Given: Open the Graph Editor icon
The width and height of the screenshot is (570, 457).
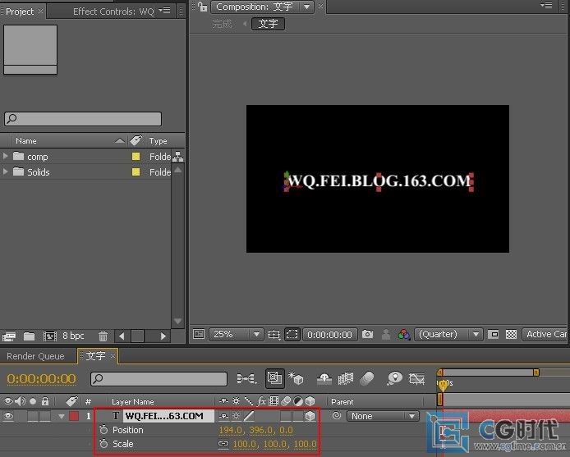Looking at the screenshot, I should click(416, 379).
